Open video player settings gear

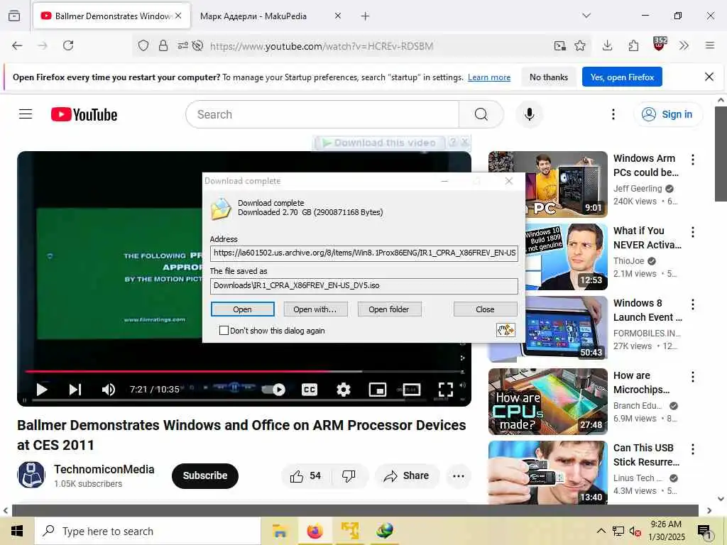tap(343, 390)
